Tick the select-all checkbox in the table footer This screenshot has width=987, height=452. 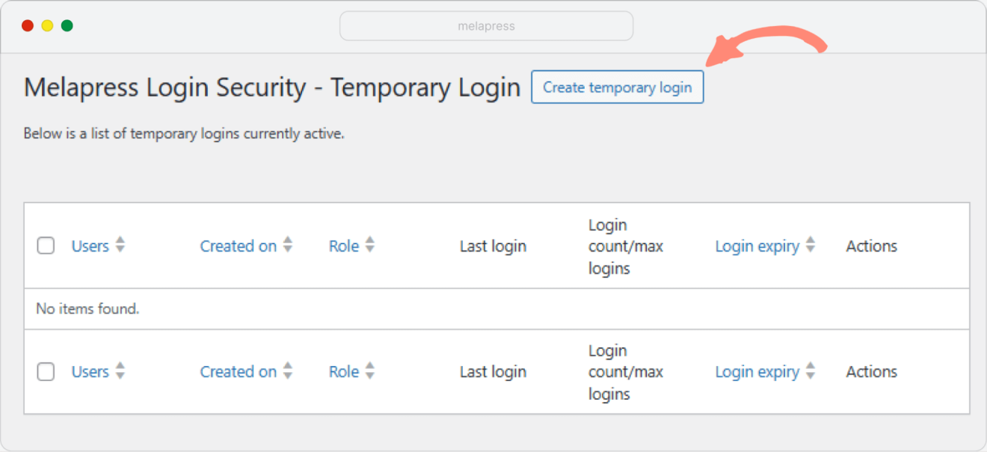click(x=46, y=371)
